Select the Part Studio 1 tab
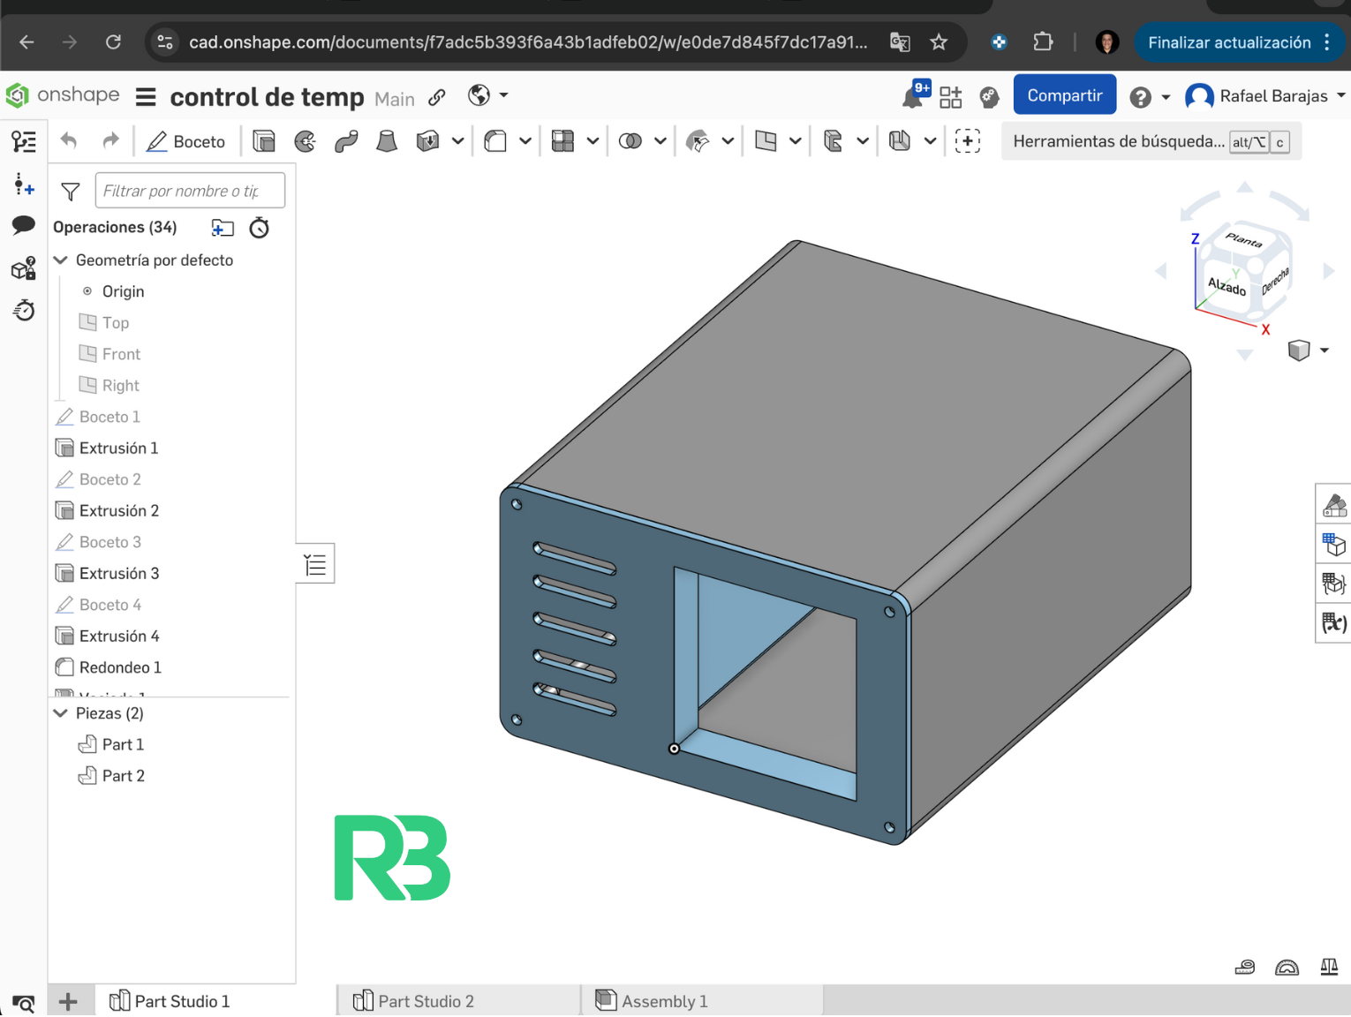The width and height of the screenshot is (1351, 1017). [215, 1001]
